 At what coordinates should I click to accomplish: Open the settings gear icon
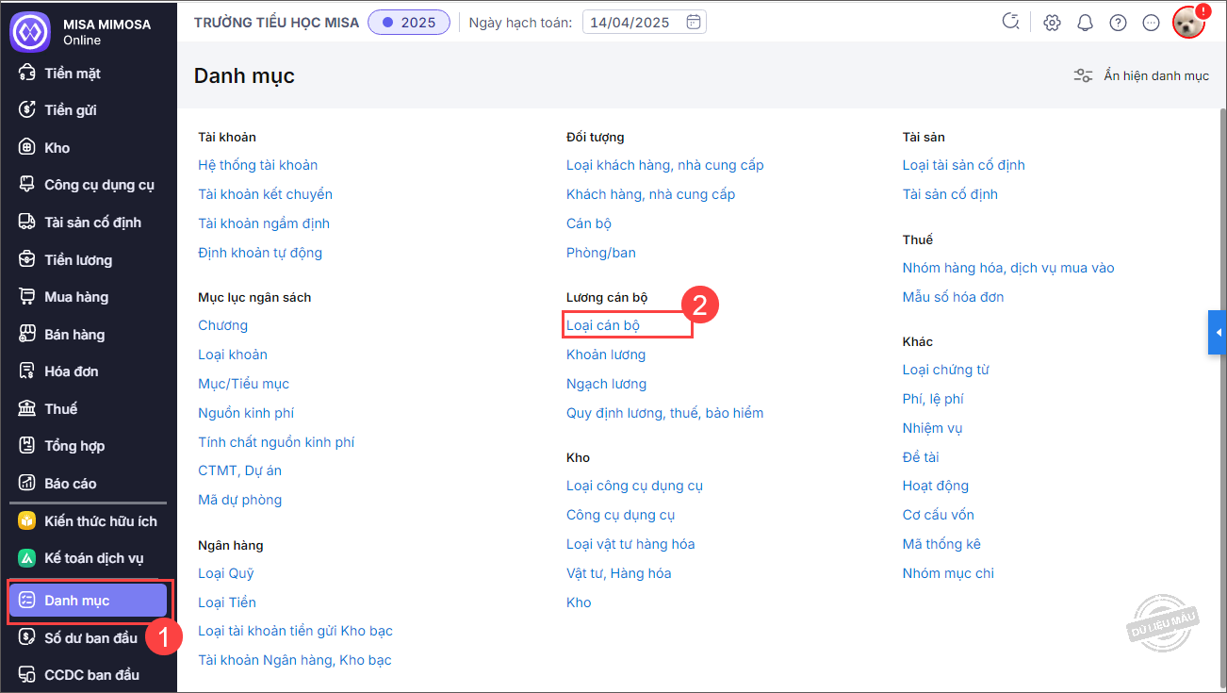[x=1052, y=23]
